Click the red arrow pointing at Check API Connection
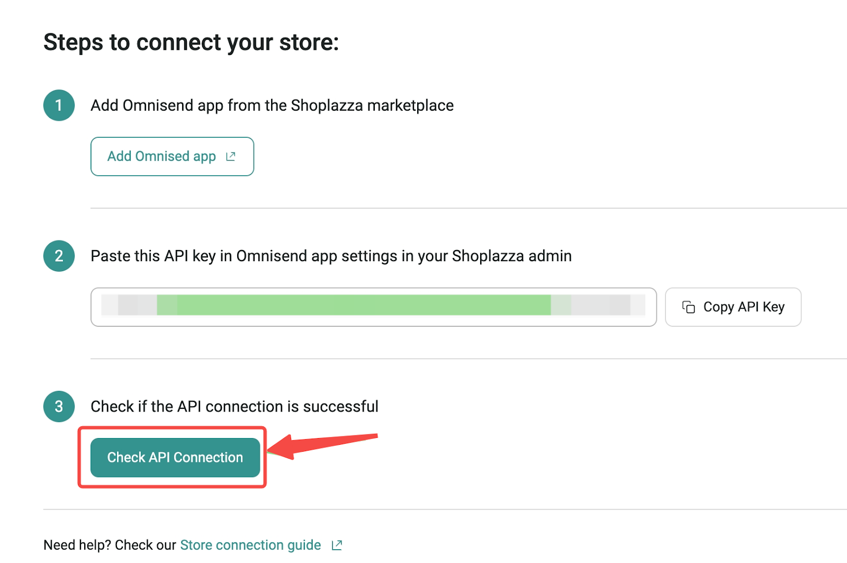Viewport: 847px width, 563px height. click(322, 445)
